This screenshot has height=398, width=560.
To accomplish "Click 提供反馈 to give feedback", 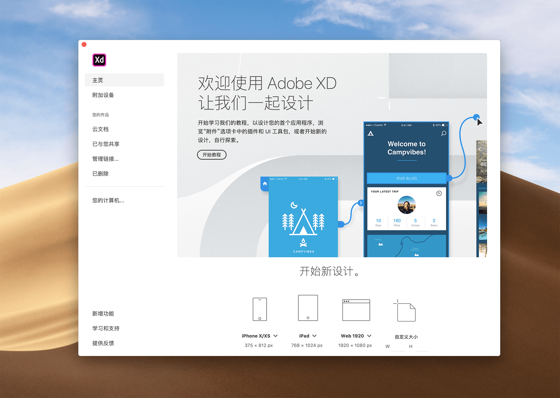I will pos(103,343).
